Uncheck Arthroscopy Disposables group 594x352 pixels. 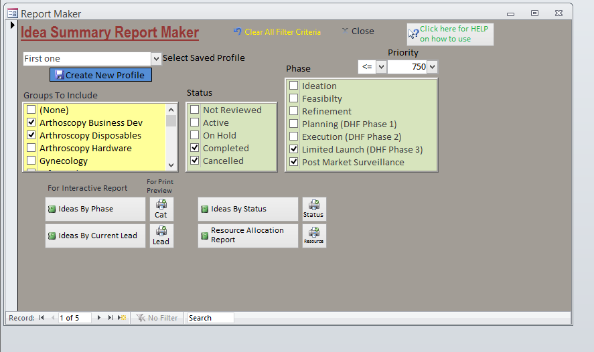(x=31, y=135)
